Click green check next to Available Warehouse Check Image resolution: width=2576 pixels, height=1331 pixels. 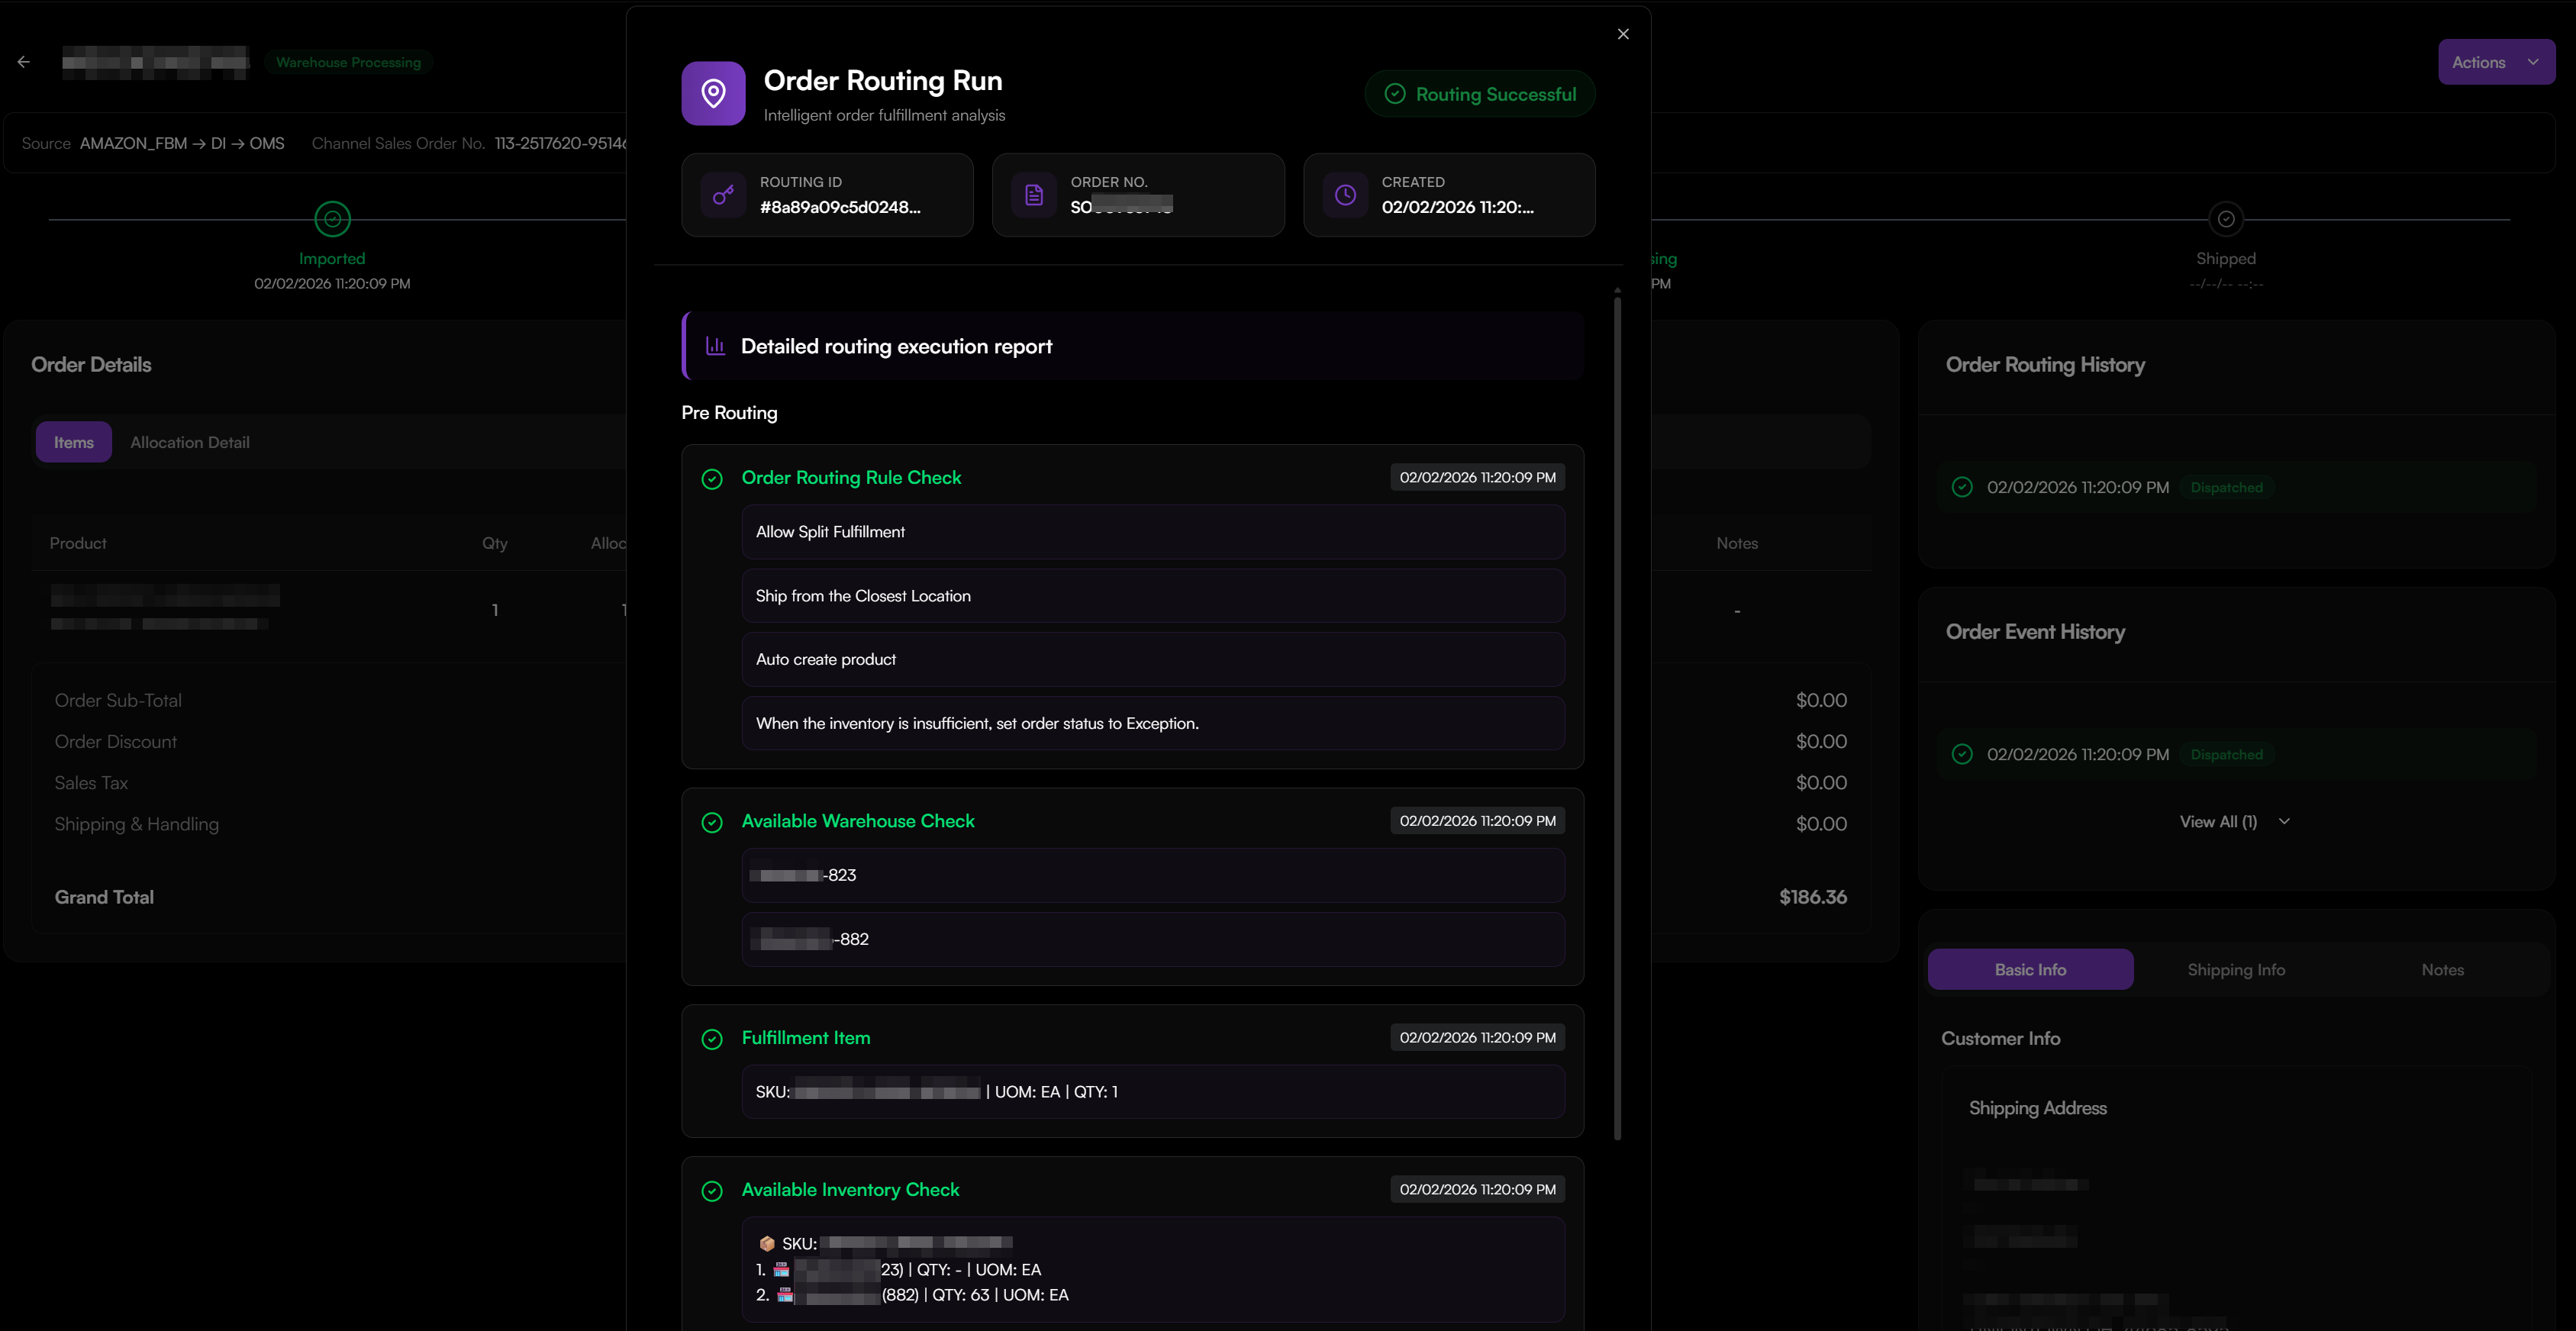(x=712, y=822)
